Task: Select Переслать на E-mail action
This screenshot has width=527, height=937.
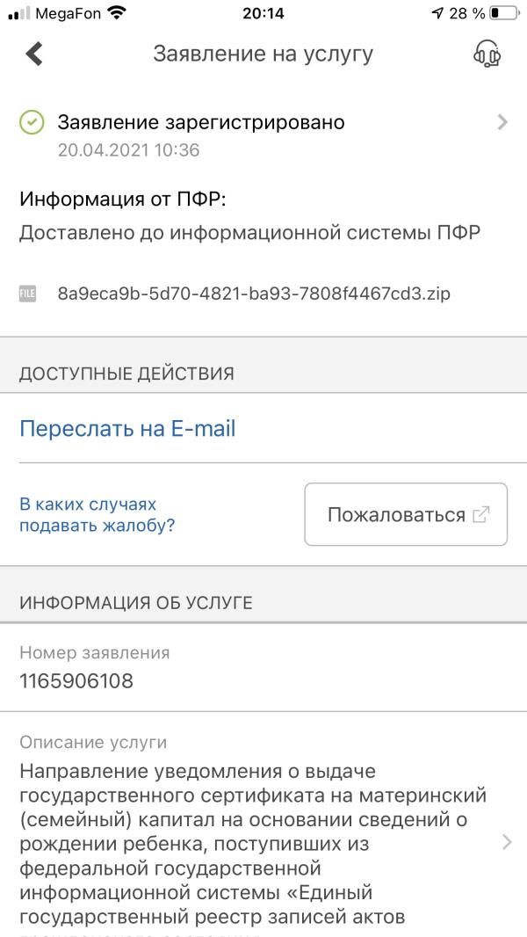Action: point(127,429)
